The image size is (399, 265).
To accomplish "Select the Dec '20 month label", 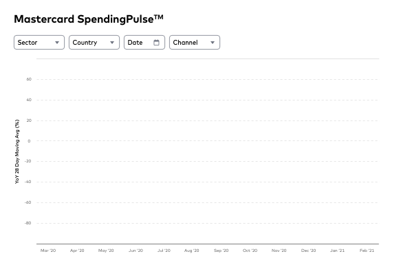I will (308, 251).
